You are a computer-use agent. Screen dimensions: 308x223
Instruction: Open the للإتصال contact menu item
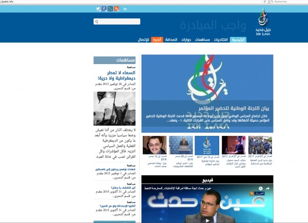coord(139,39)
